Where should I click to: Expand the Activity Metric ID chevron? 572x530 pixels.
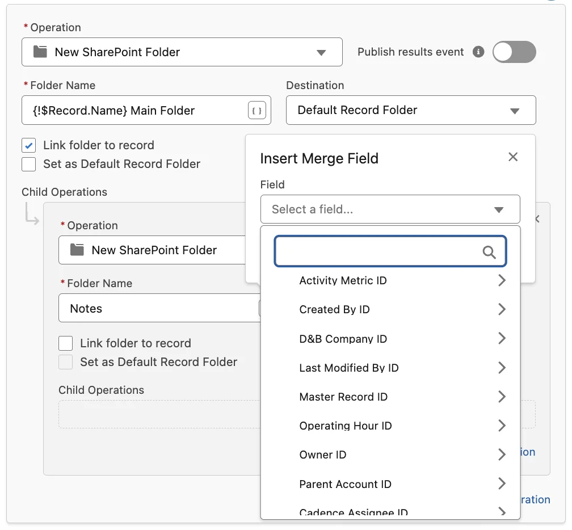[502, 280]
